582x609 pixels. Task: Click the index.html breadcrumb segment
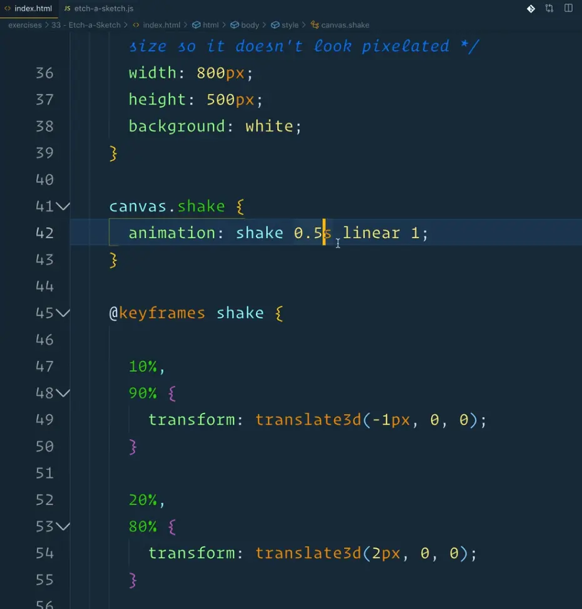pyautogui.click(x=161, y=25)
